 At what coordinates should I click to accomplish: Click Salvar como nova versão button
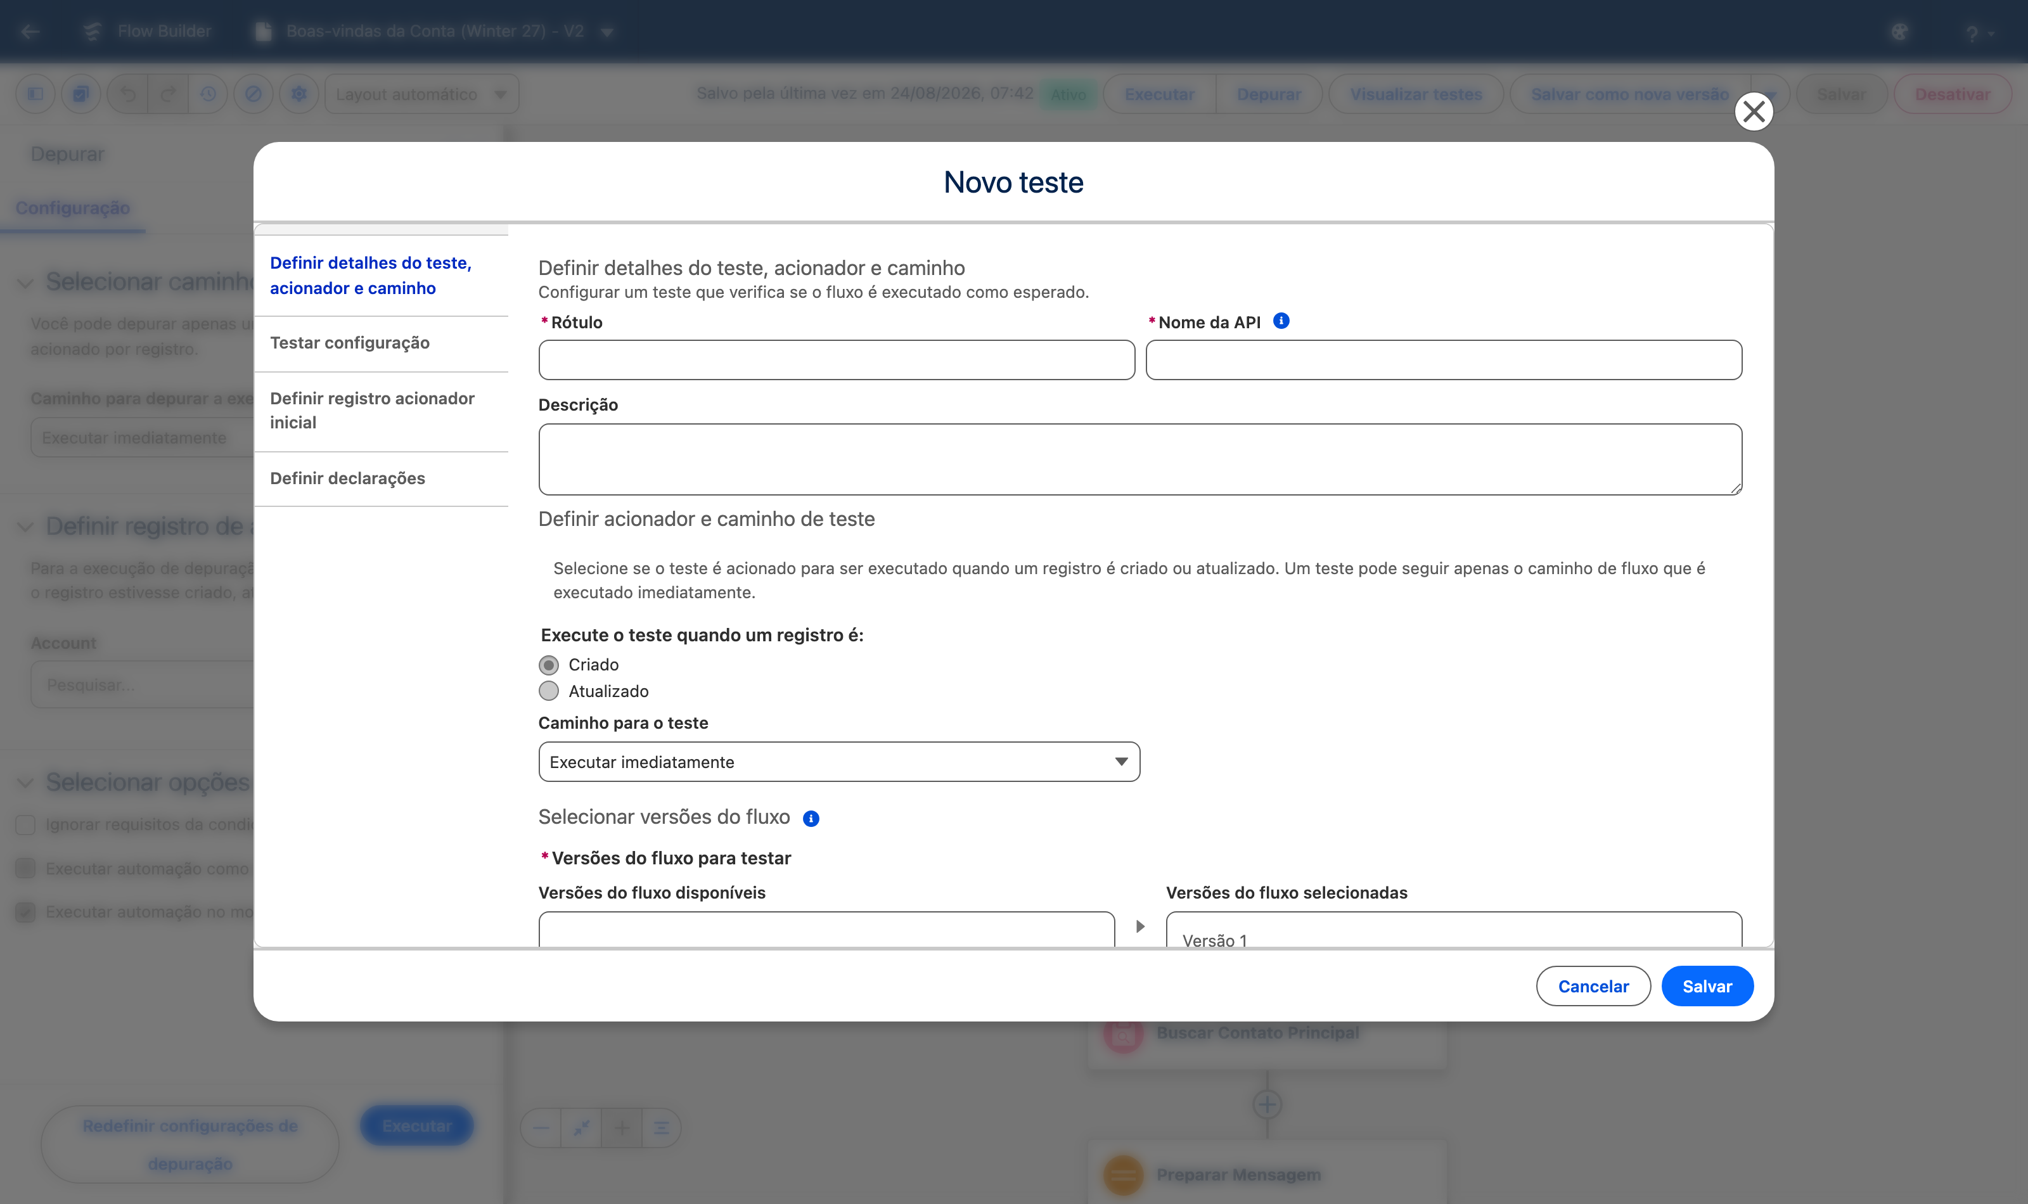(x=1630, y=94)
